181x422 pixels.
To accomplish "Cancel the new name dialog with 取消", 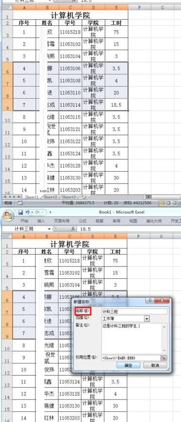I will pos(155,365).
